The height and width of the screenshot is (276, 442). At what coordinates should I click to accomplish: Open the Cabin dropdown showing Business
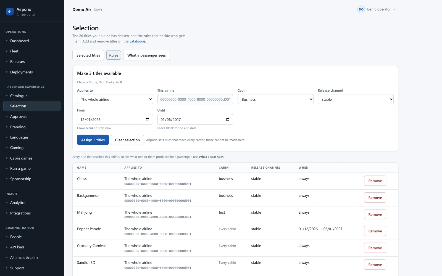[275, 99]
